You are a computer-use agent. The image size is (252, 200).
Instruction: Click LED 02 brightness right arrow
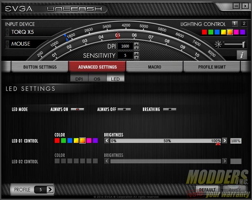pyautogui.click(x=225, y=161)
